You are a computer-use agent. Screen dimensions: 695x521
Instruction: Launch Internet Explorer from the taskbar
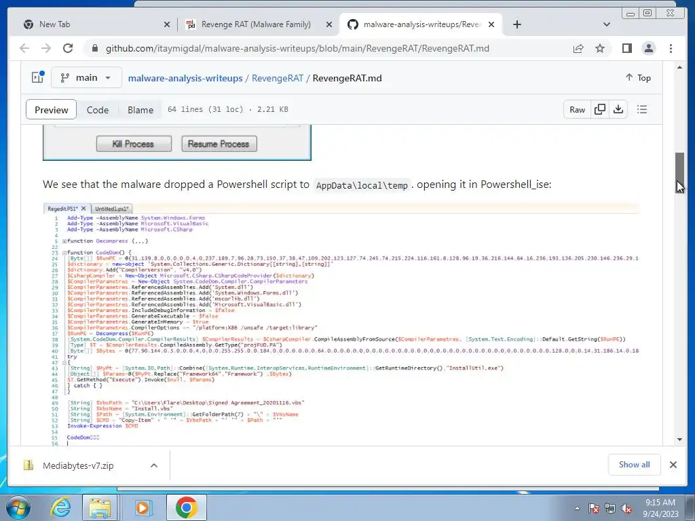(60, 507)
